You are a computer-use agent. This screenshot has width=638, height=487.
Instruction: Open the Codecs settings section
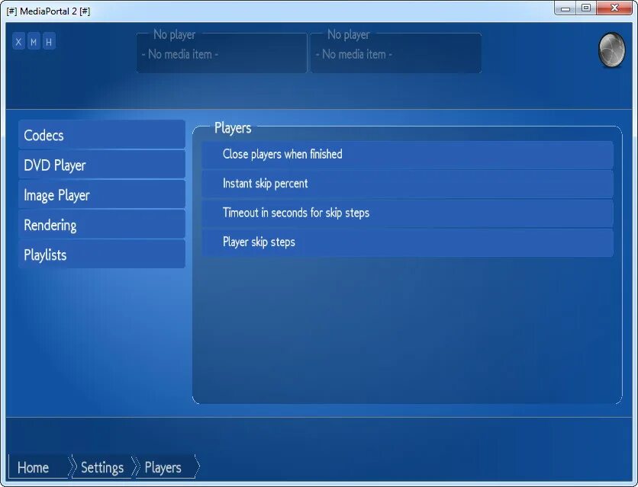pyautogui.click(x=101, y=134)
